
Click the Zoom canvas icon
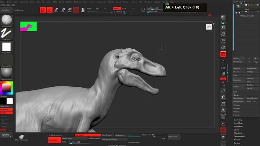[223, 34]
